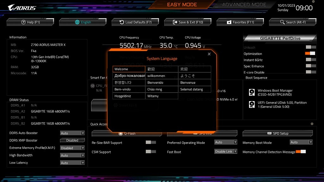This screenshot has height=182, width=324.
Task: Click SPD Setup memory icon
Action: coord(269,133)
